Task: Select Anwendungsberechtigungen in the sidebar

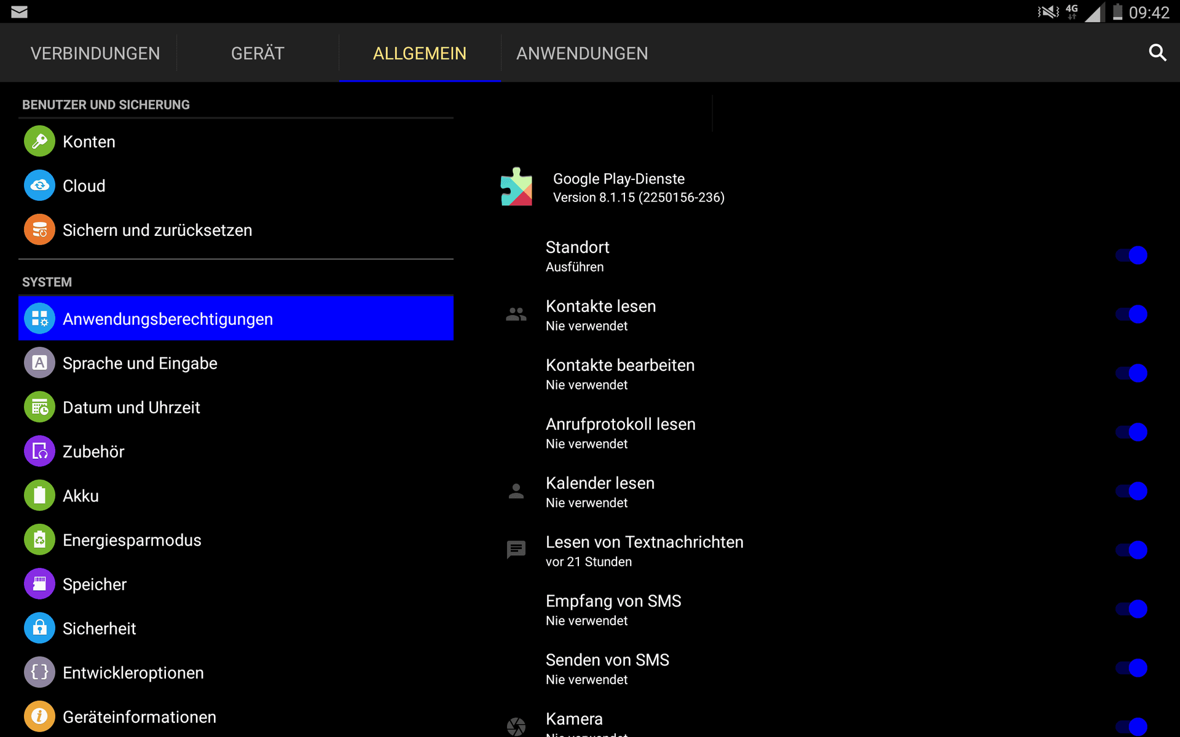Action: (168, 319)
